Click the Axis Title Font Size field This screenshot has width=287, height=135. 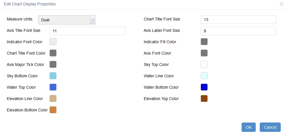tap(87, 31)
